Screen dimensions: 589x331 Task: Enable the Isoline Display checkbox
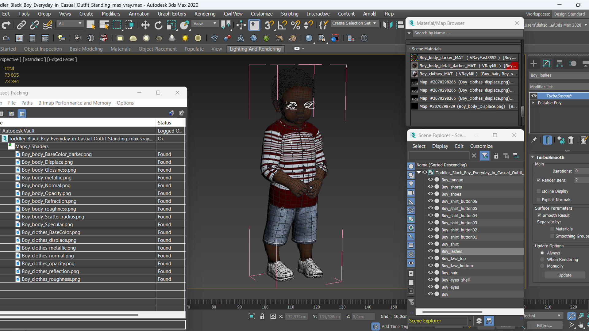538,191
